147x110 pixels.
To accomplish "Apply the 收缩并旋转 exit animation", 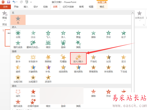I will [x=33, y=103].
